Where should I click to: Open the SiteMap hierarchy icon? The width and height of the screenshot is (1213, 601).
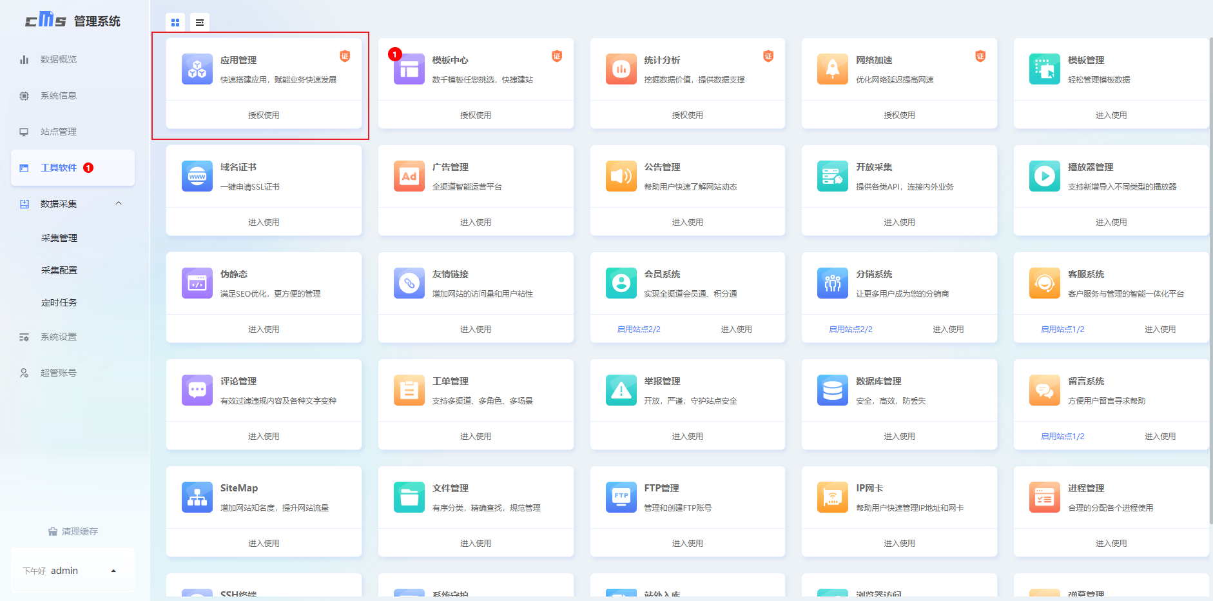pos(197,497)
